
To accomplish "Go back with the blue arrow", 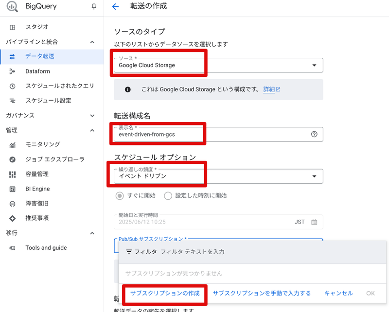I will click(115, 6).
